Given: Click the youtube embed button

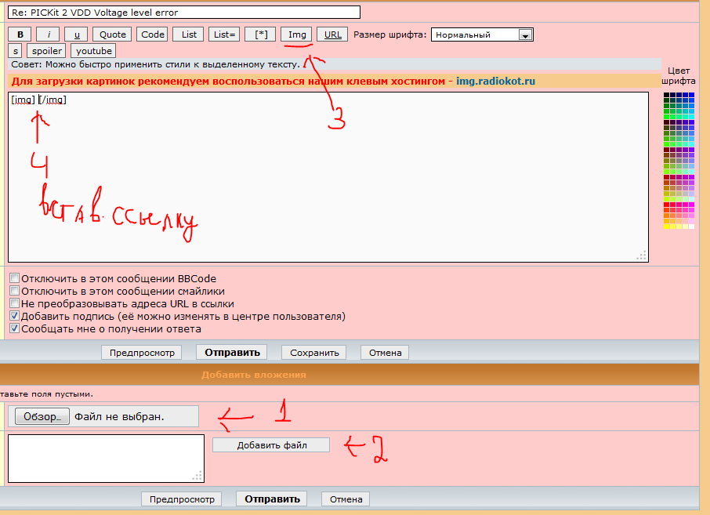Looking at the screenshot, I should (x=94, y=51).
